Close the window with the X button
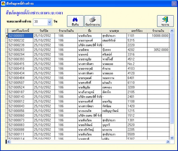This screenshot has height=151, width=178. (174, 4)
